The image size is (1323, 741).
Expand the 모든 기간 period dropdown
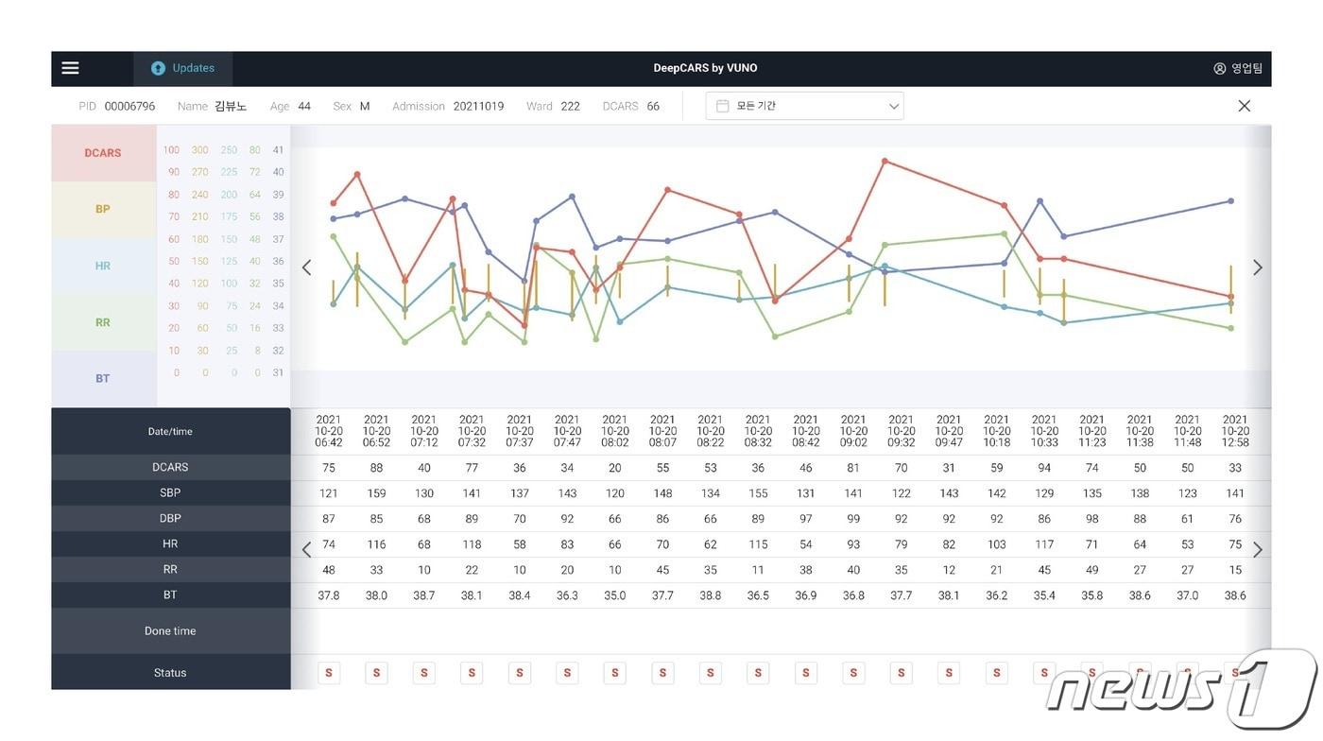click(893, 106)
